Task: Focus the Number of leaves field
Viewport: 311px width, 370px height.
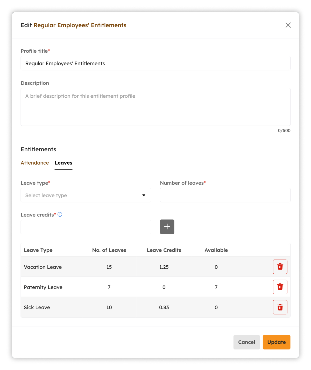Action: pyautogui.click(x=225, y=195)
